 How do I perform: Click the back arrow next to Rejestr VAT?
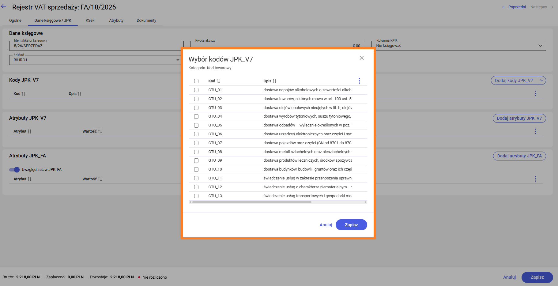[4, 6]
